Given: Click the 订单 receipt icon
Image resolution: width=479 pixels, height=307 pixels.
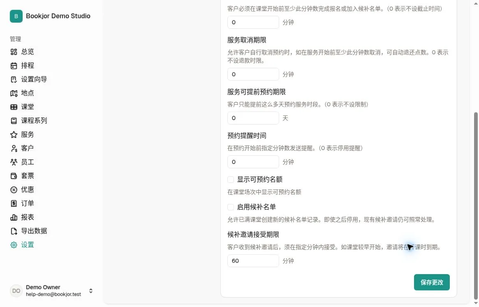Looking at the screenshot, I should point(14,203).
